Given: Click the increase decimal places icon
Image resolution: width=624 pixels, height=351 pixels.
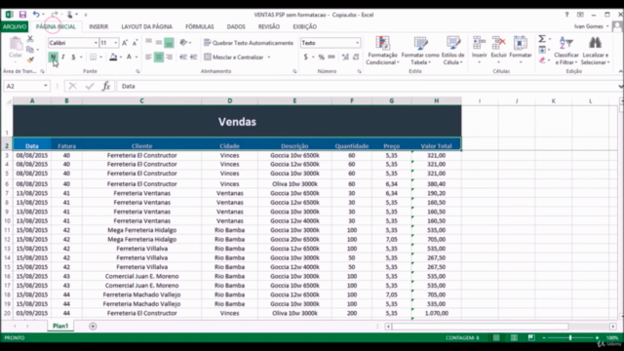Looking at the screenshot, I should [x=345, y=57].
